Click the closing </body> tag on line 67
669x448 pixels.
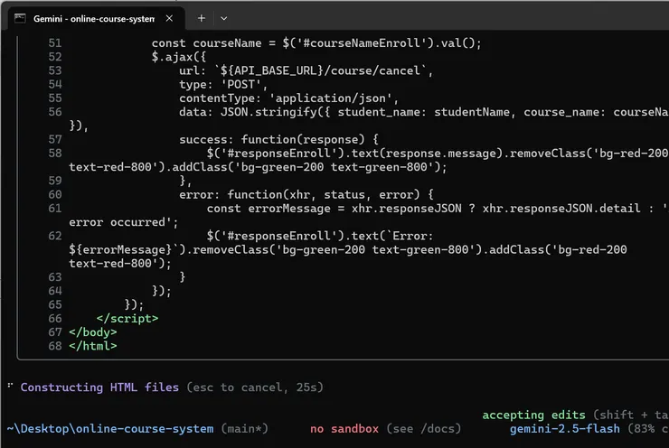coord(93,332)
